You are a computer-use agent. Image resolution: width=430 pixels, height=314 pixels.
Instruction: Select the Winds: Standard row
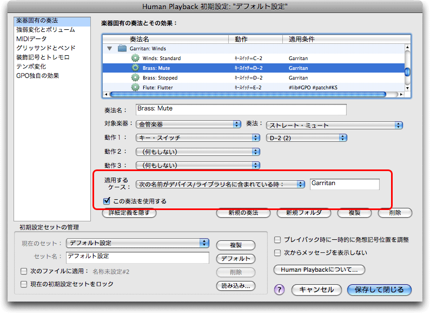(254, 58)
